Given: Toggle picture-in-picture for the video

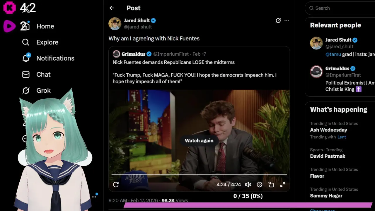Looking at the screenshot, I should coord(271,185).
